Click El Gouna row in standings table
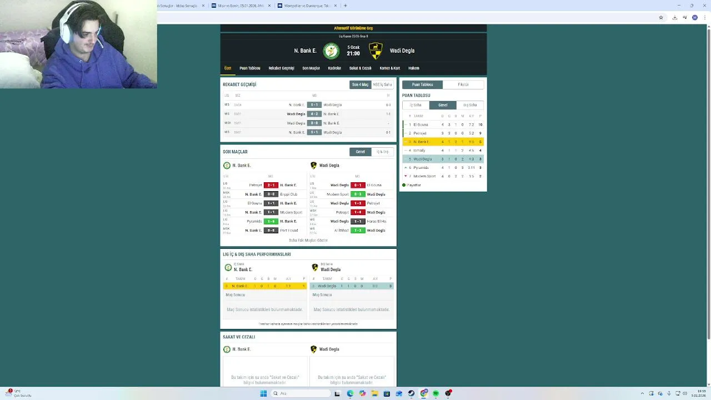The width and height of the screenshot is (711, 400). (443, 124)
